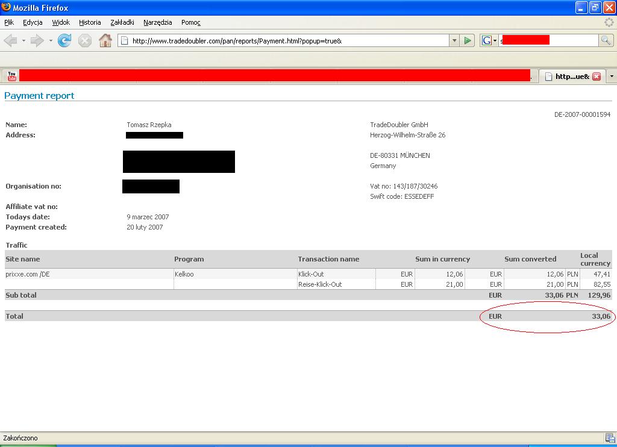
Task: Close the http...ue& tab
Action: click(597, 77)
